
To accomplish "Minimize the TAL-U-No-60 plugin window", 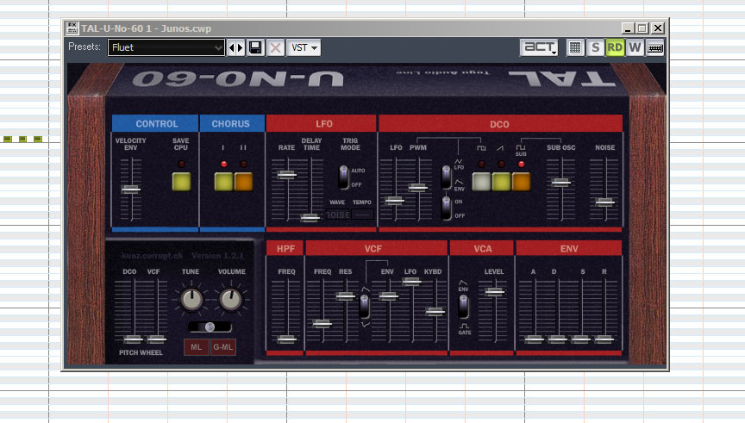I will (x=628, y=28).
